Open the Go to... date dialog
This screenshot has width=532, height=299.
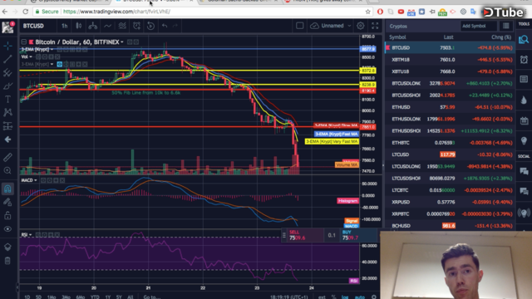coord(151,297)
